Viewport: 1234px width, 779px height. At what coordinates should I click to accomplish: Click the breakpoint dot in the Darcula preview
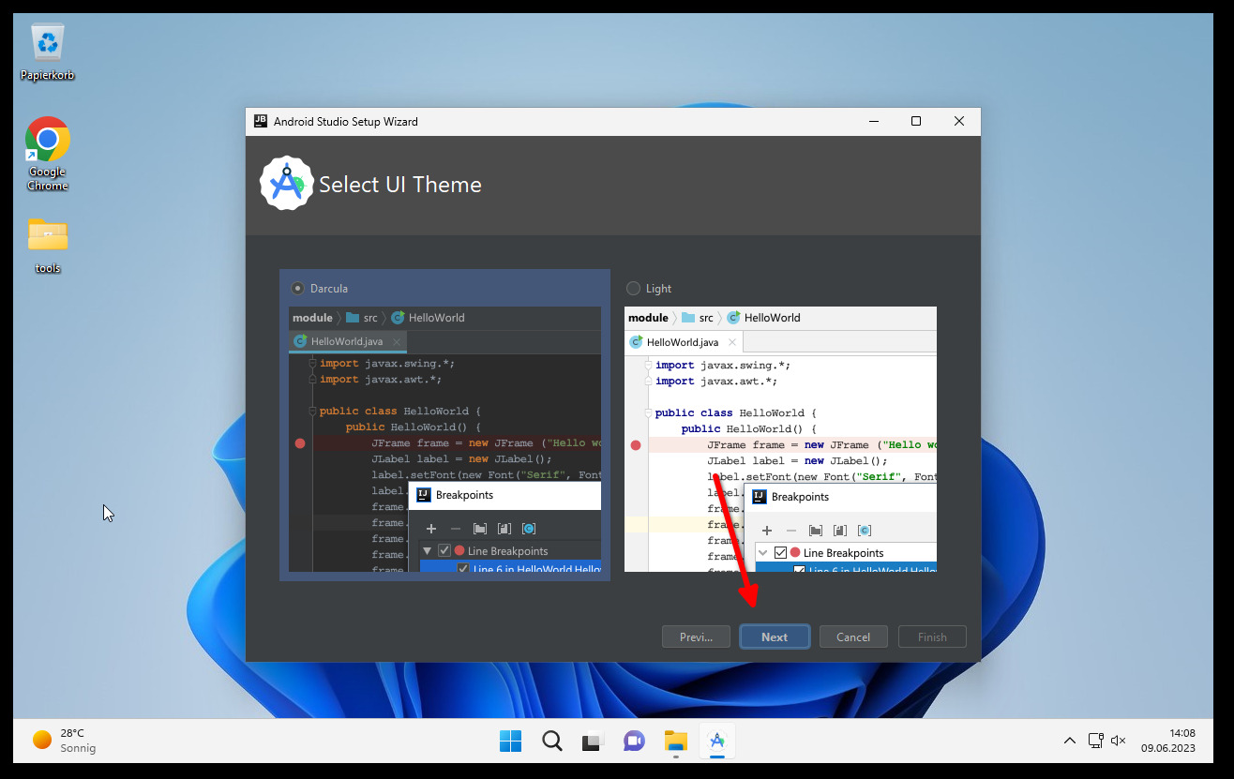point(300,443)
